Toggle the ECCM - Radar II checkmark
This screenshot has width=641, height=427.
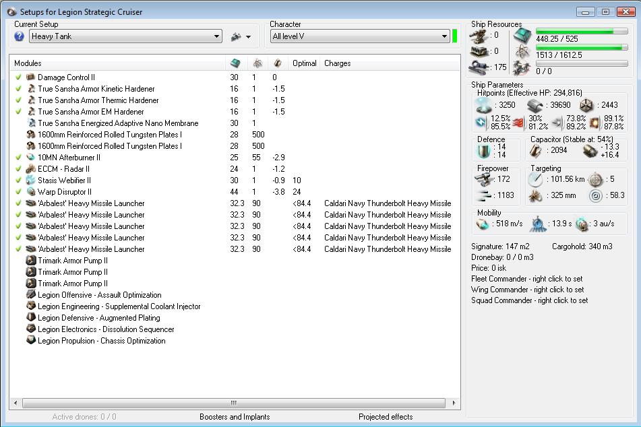point(18,168)
